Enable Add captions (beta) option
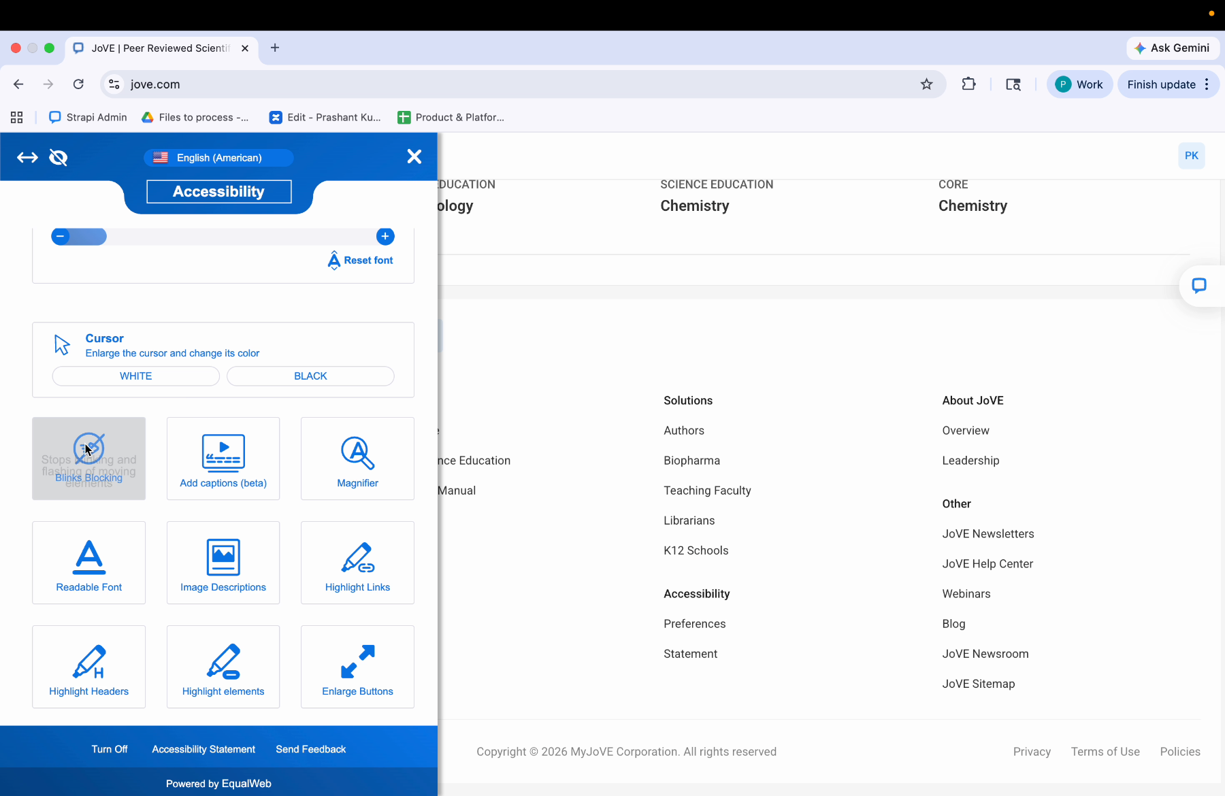Image resolution: width=1225 pixels, height=796 pixels. (223, 459)
